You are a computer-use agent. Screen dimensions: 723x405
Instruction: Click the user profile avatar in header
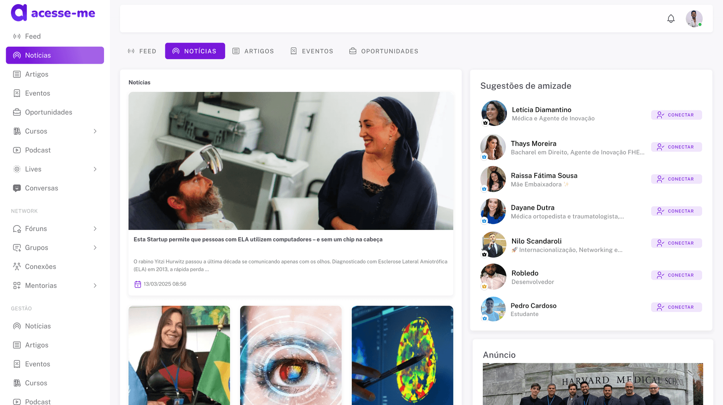point(694,19)
